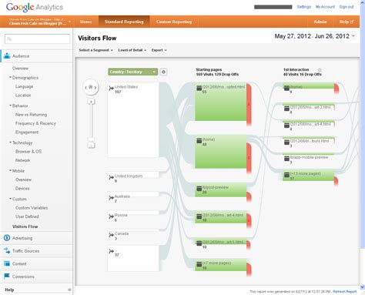Open the Country / Territory dimension dropdown
365x295 pixels.
coord(132,72)
